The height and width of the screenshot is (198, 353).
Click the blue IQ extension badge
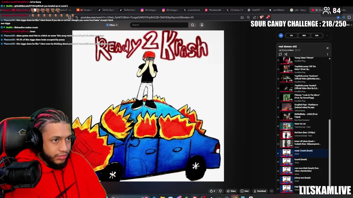[x=281, y=35]
